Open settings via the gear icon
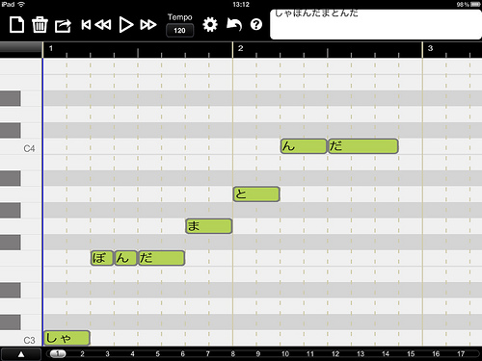 (210, 25)
